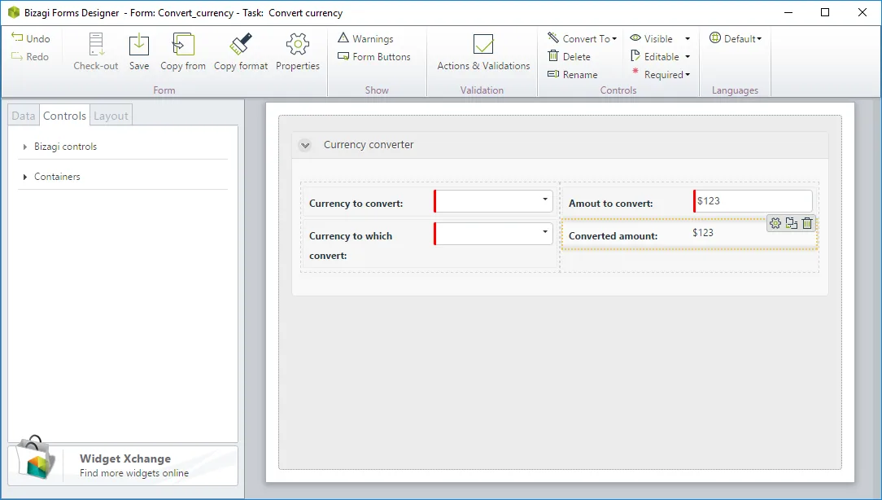Open Currency to which convert combo box
Viewport: 882px width, 500px height.
493,234
